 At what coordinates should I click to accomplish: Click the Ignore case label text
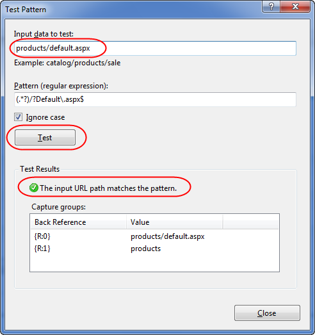[x=45, y=117]
